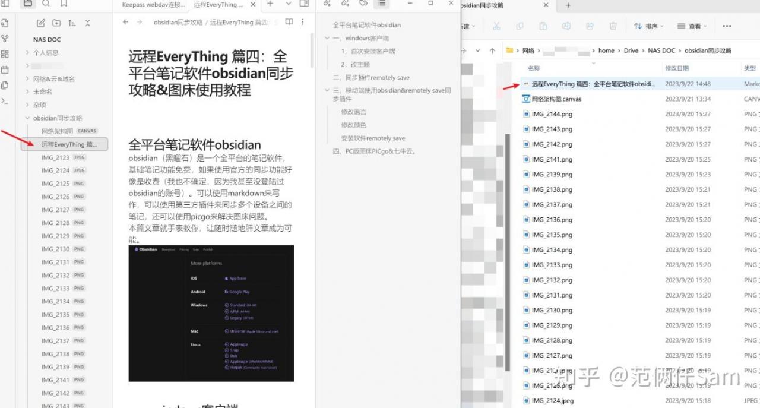Switch the note to reading view
The height and width of the screenshot is (408, 760).
[x=289, y=22]
